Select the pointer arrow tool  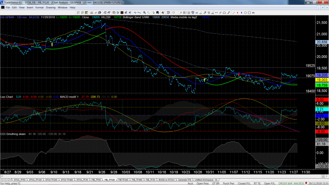tap(154, 13)
